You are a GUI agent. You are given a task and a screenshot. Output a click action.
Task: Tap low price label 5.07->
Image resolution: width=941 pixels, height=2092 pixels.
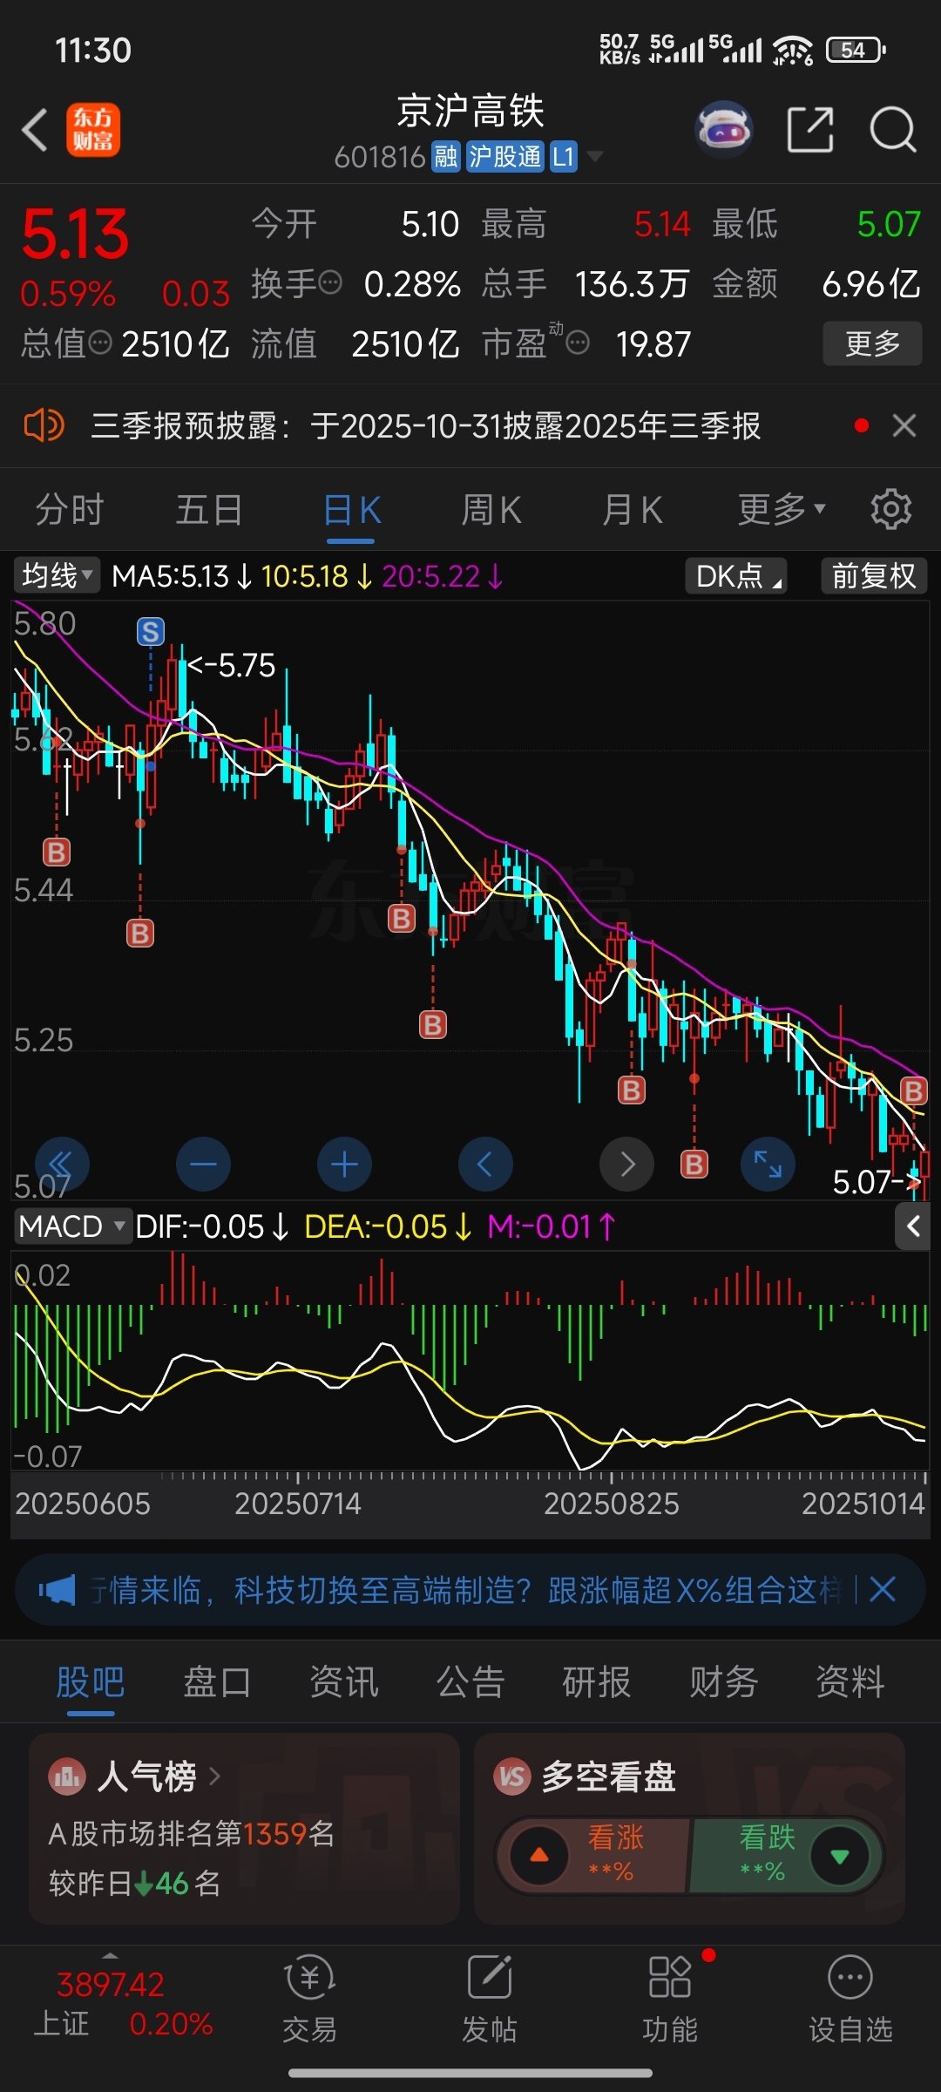(876, 1182)
